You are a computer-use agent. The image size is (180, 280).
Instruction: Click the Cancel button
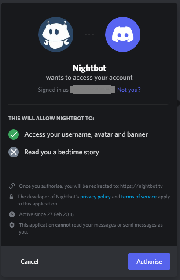click(29, 261)
